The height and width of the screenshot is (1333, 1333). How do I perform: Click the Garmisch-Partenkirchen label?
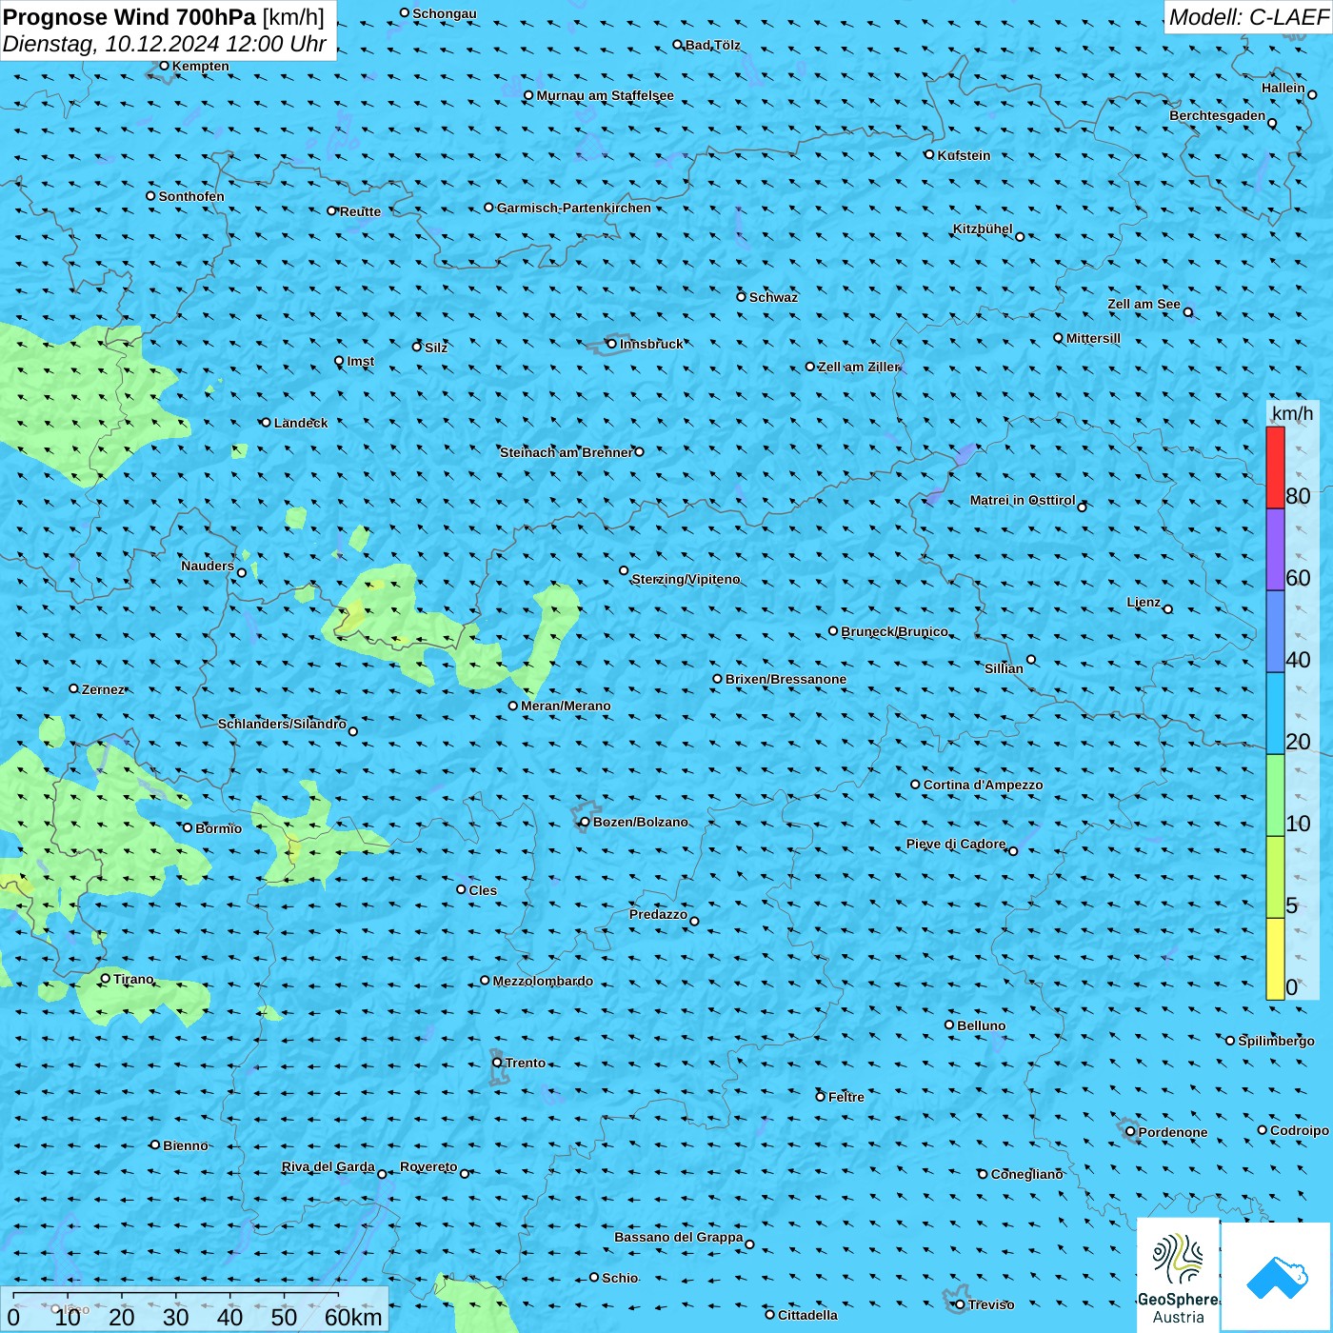[x=574, y=208]
